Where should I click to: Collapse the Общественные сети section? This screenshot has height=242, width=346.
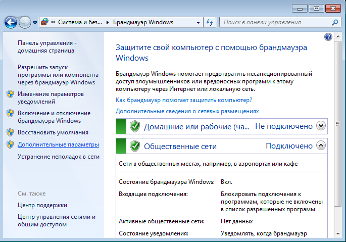click(x=320, y=146)
